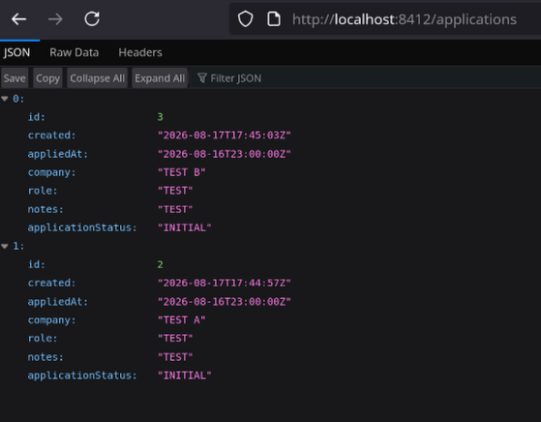This screenshot has height=422, width=541.
Task: Open the Raw Data tab
Action: pos(75,52)
